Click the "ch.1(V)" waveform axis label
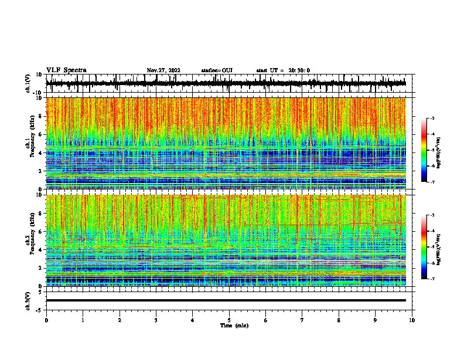The width and height of the screenshot is (464, 359). pyautogui.click(x=28, y=83)
